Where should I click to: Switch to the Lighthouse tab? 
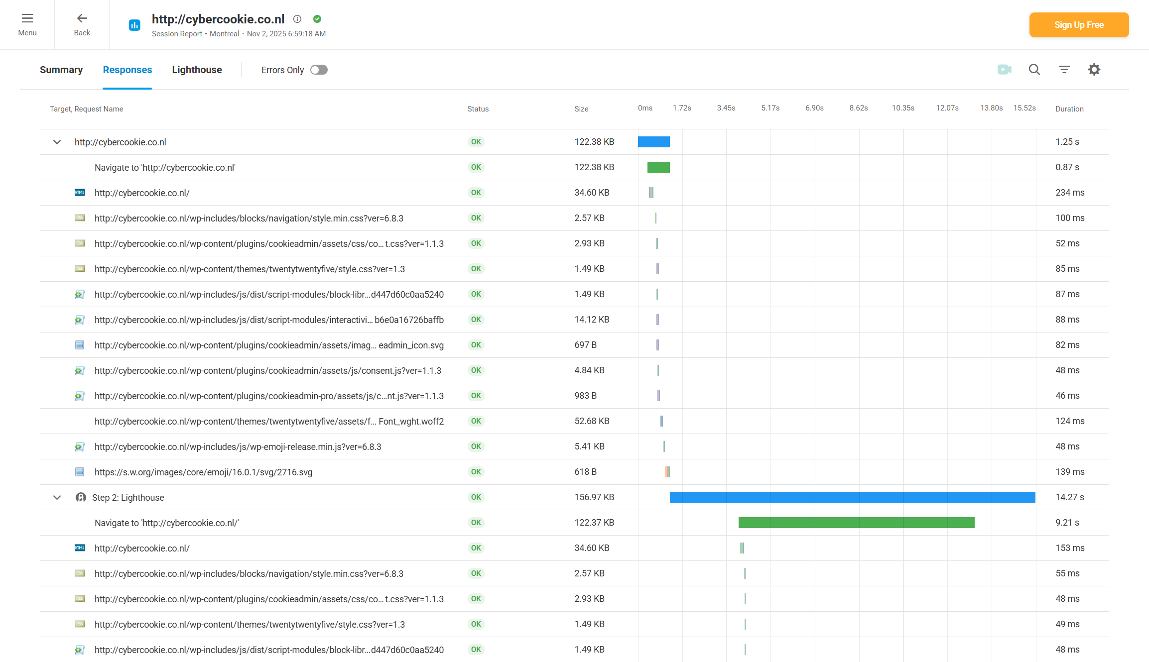coord(197,70)
